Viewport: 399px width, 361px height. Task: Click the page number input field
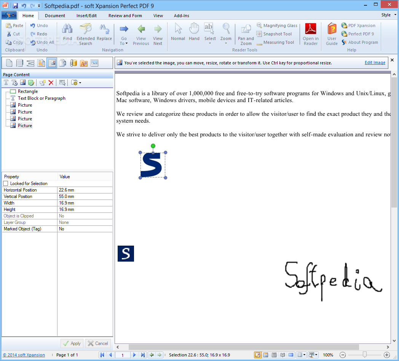[122, 355]
